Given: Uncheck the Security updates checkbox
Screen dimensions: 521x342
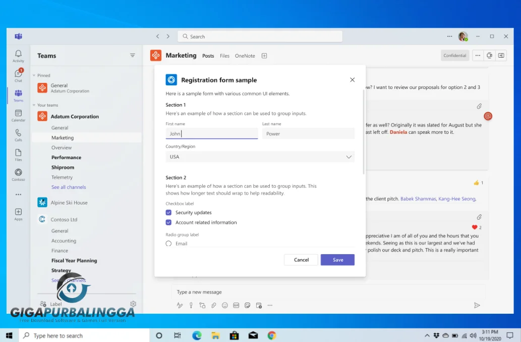Looking at the screenshot, I should point(168,212).
